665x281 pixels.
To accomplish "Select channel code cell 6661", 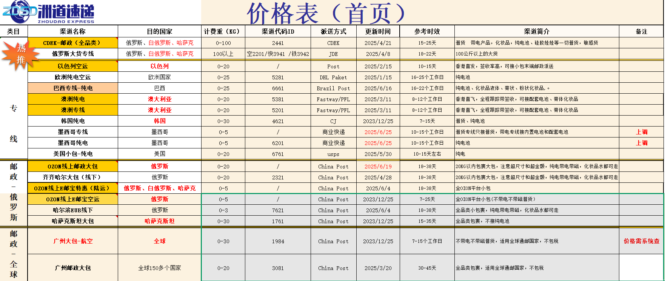I will coord(278,88).
